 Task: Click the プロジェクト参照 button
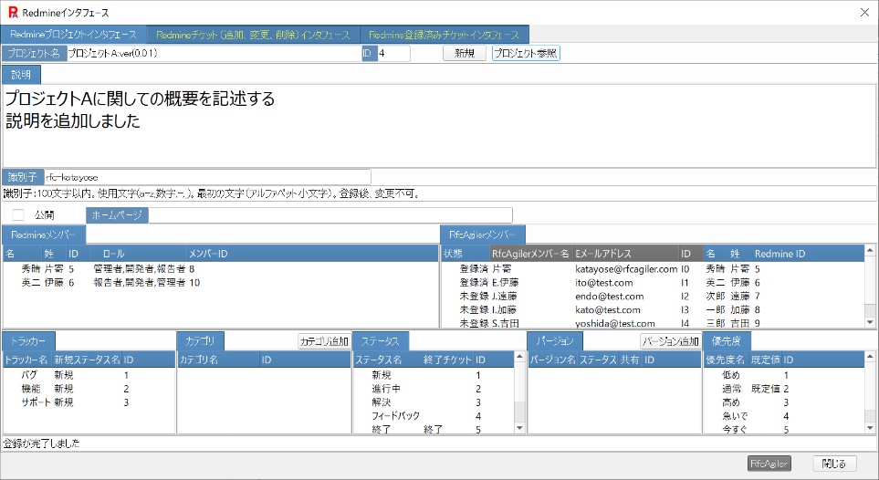coord(525,53)
